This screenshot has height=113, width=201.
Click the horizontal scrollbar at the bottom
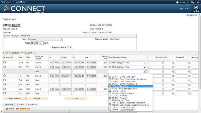[70, 112]
